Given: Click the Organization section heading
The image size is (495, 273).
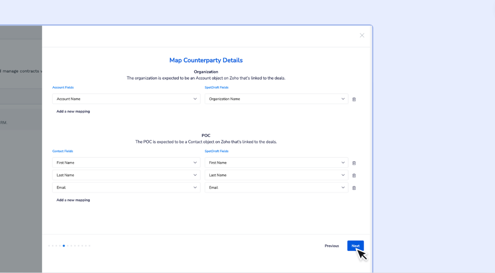Looking at the screenshot, I should [x=206, y=72].
